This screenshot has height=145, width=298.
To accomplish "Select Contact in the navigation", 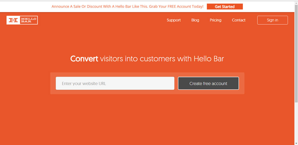I will click(239, 20).
